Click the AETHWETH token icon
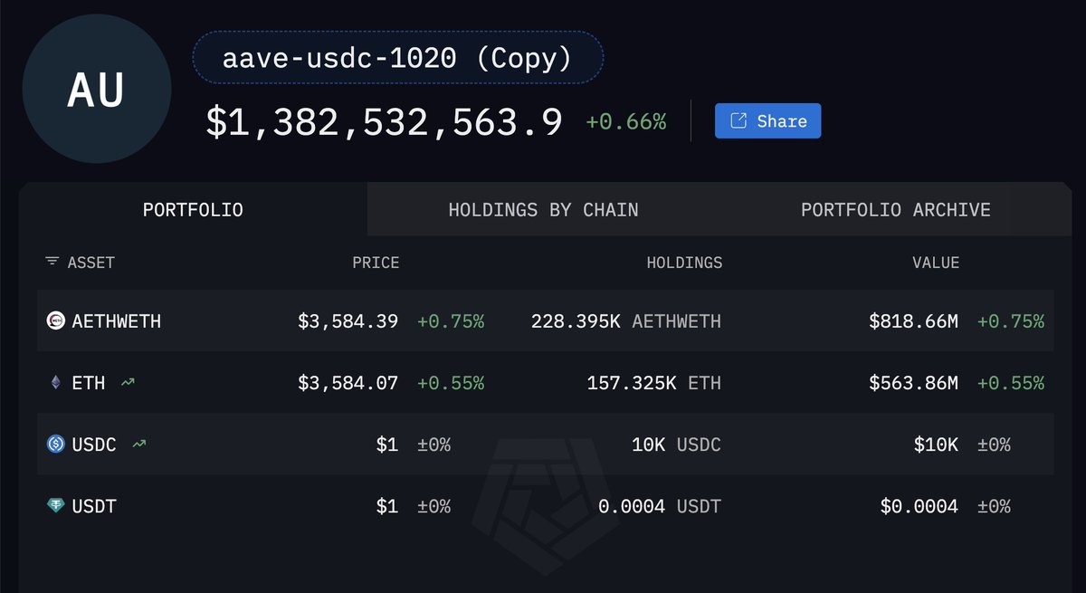 click(56, 321)
